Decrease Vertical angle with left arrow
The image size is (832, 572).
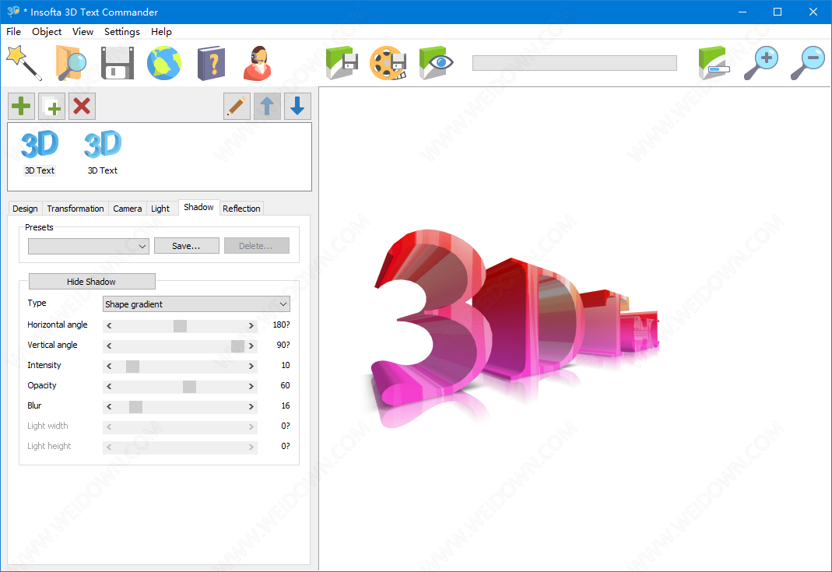click(109, 346)
